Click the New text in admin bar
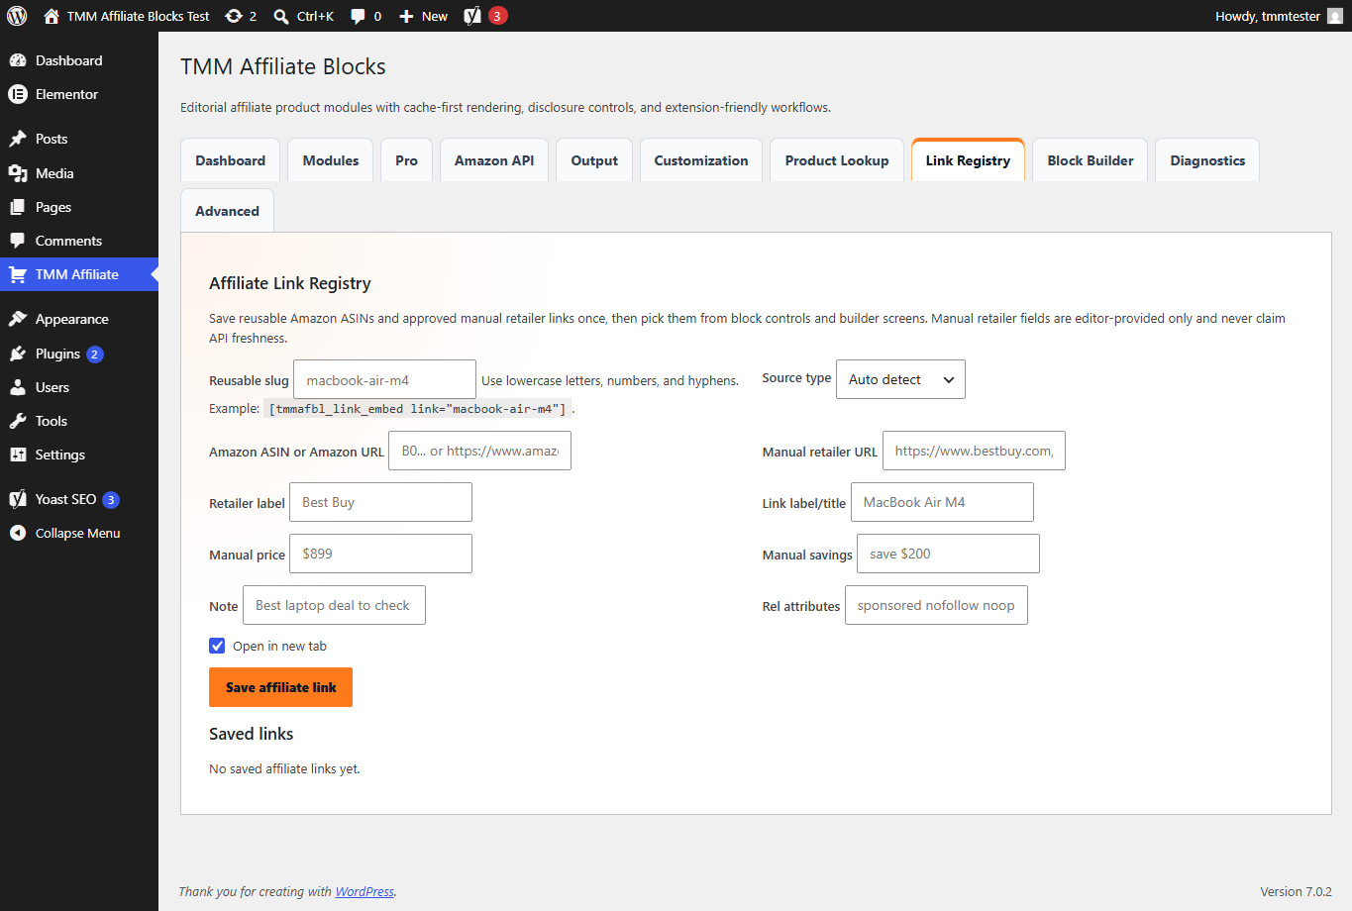Screen dimensions: 1352x911 click(x=435, y=16)
